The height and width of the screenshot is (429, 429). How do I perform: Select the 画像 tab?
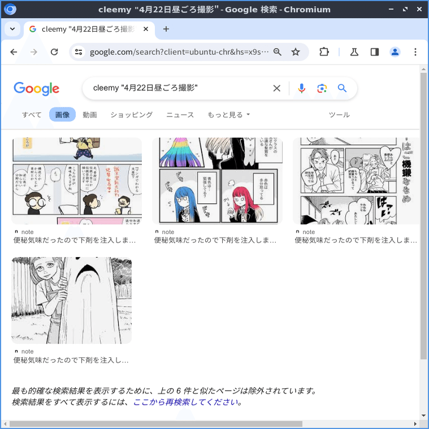point(62,115)
